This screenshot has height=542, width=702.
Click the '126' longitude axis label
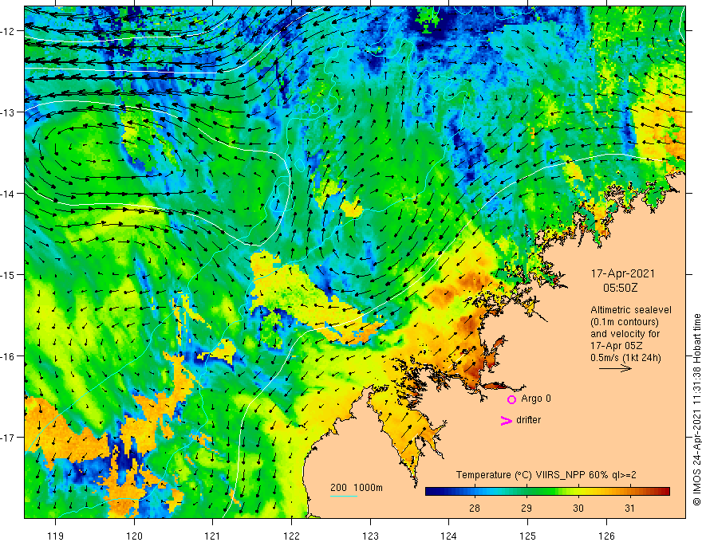pos(606,536)
